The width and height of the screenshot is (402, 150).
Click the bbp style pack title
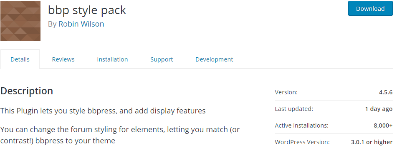click(x=87, y=10)
